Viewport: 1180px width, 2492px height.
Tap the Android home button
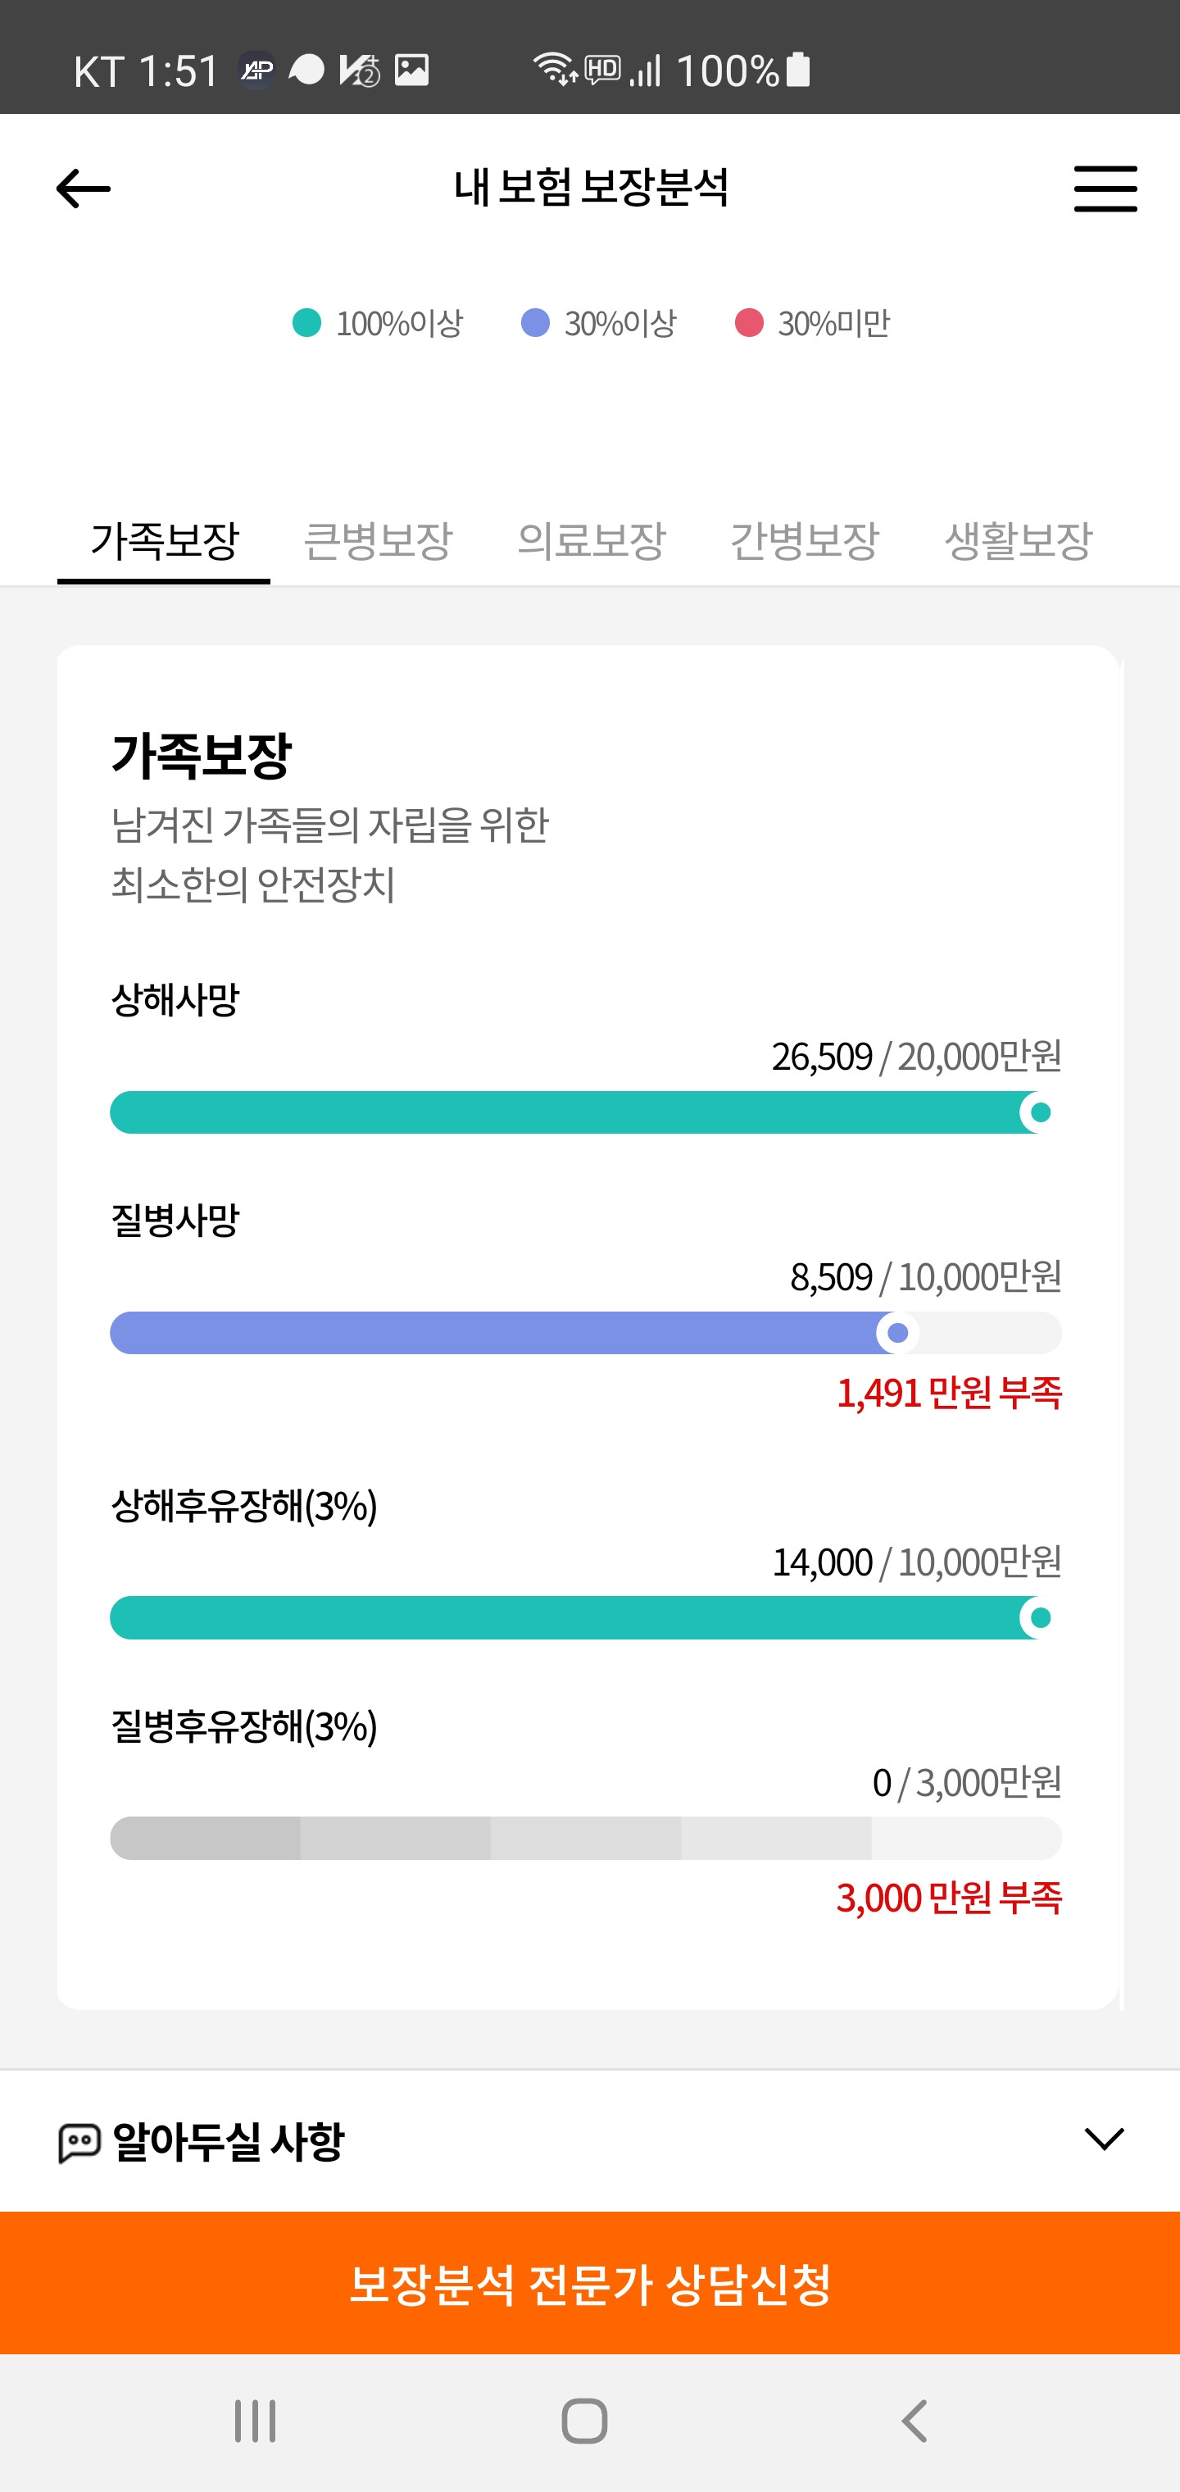click(x=584, y=2422)
